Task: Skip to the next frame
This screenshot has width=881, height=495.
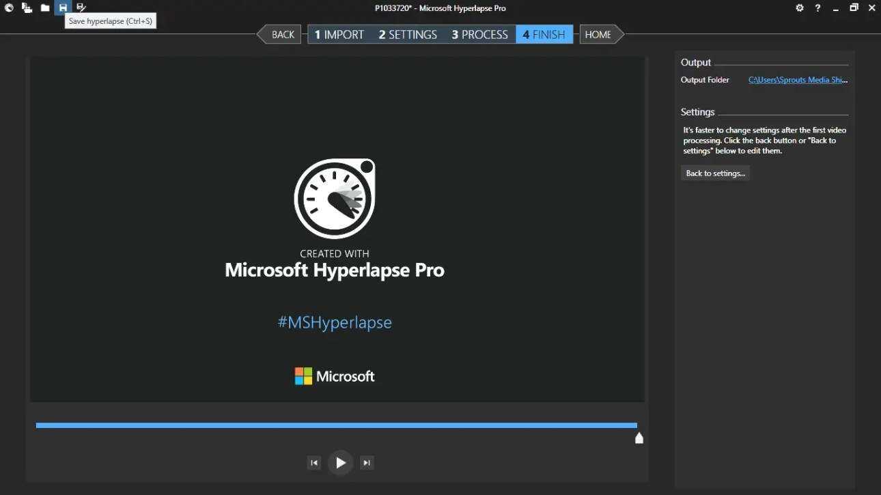Action: [x=367, y=463]
